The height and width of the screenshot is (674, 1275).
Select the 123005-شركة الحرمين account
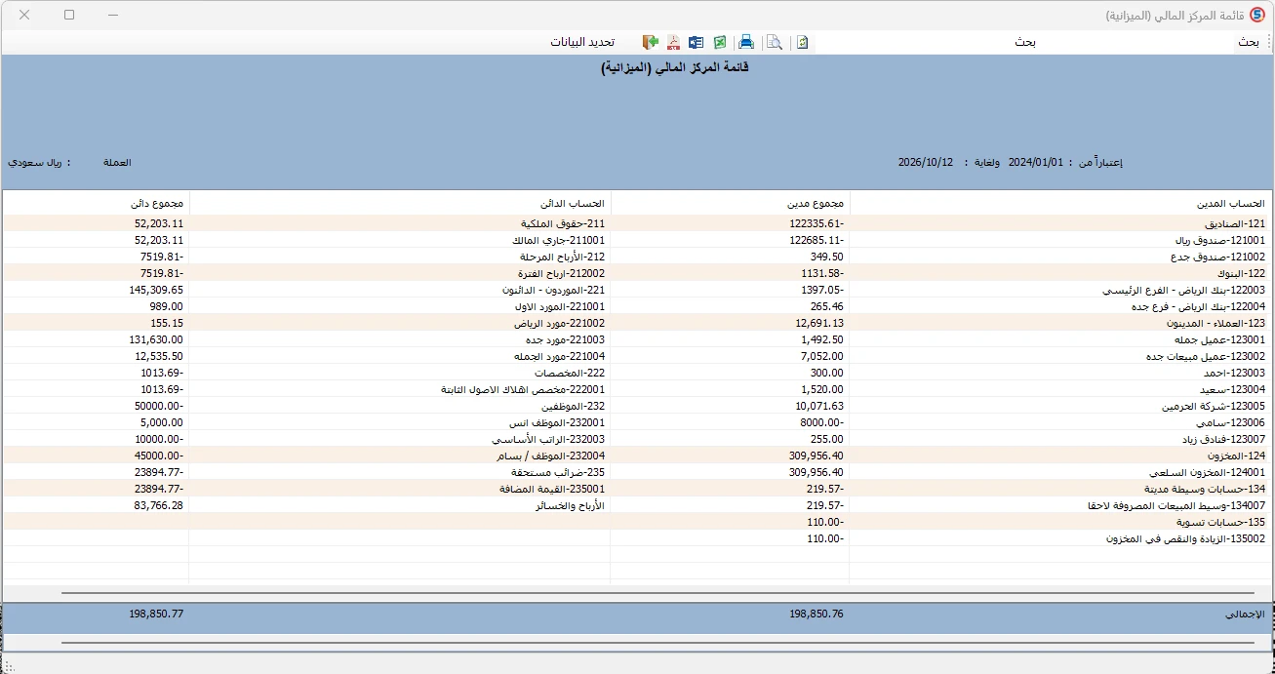1214,406
